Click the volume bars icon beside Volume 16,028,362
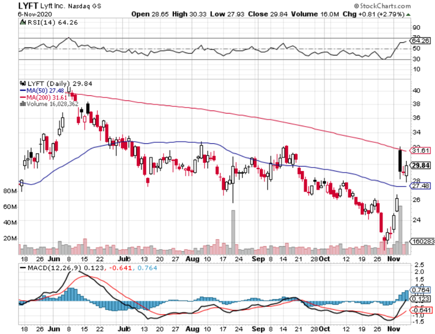This screenshot has height=334, width=435. click(23, 104)
